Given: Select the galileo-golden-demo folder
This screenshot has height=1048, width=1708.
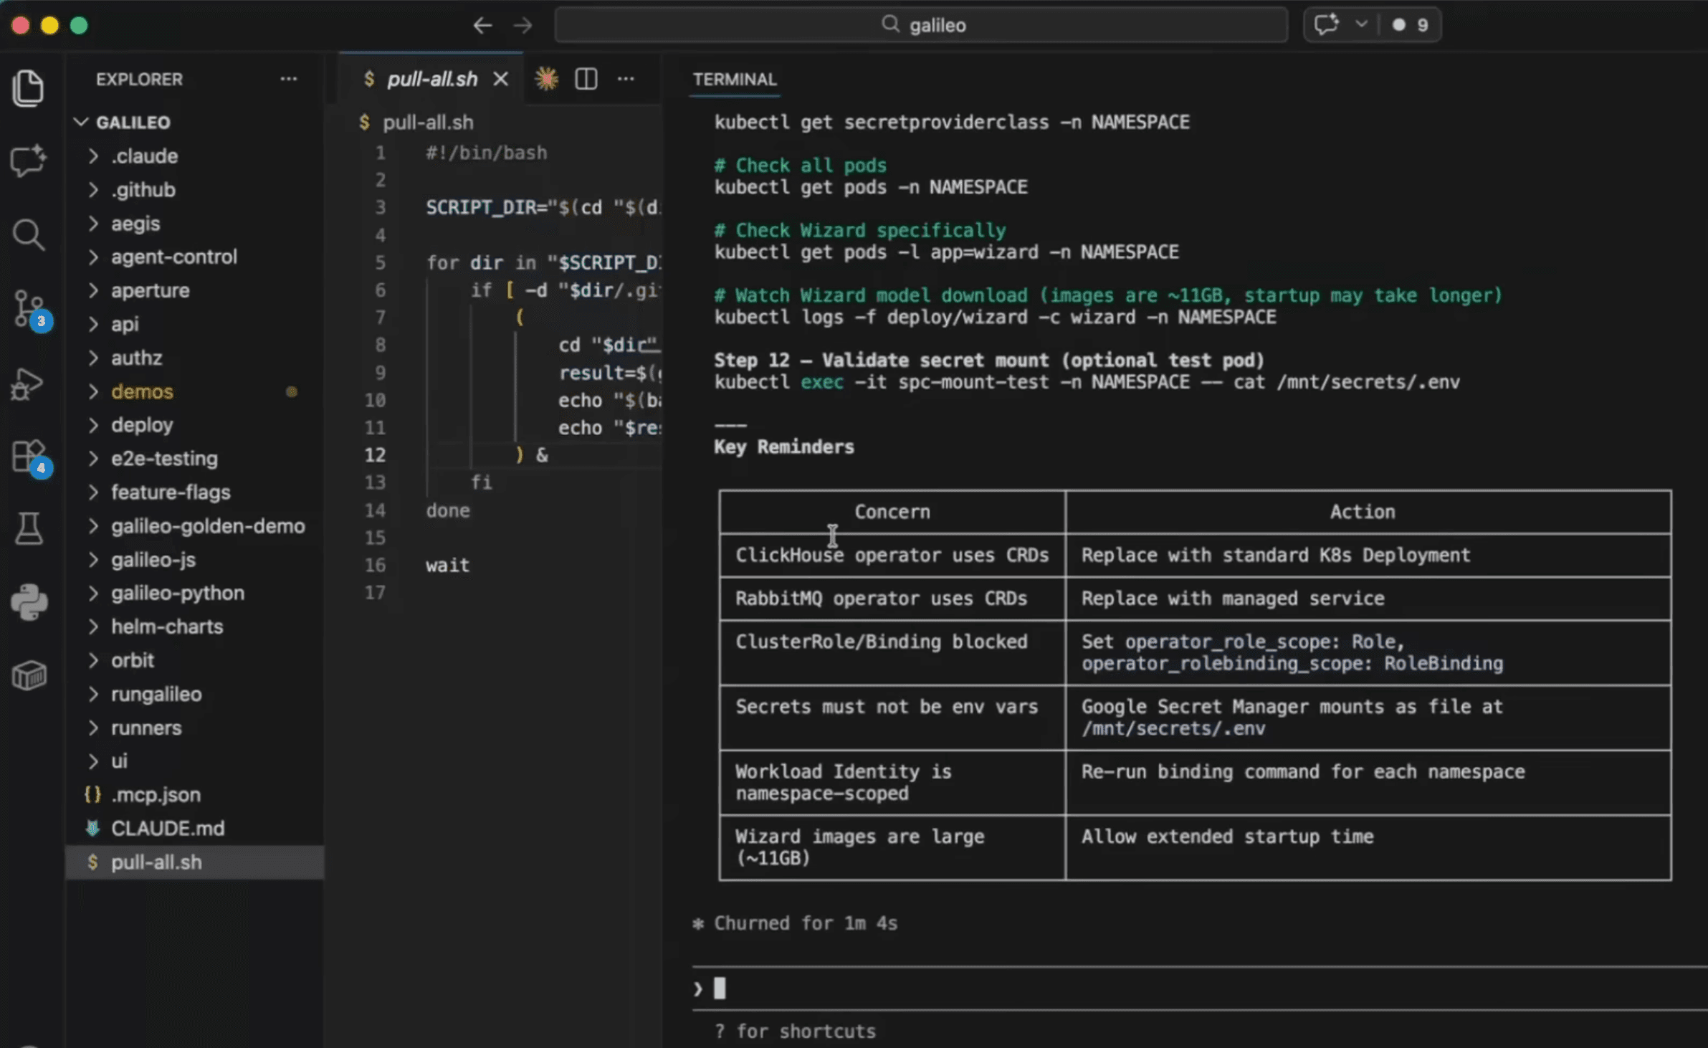Looking at the screenshot, I should click(x=194, y=526).
